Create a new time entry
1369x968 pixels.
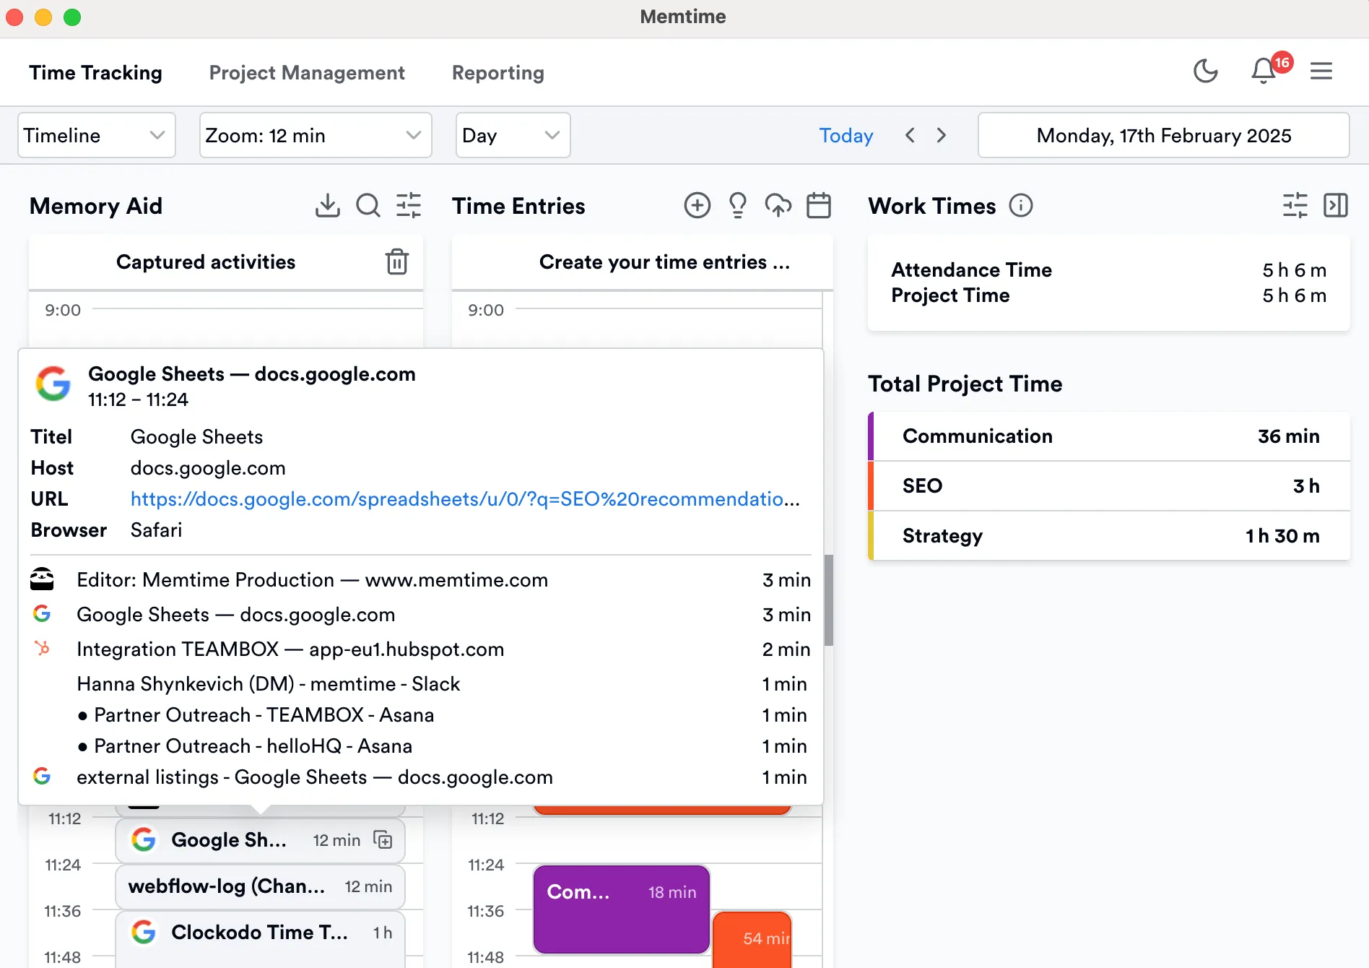[x=696, y=205]
